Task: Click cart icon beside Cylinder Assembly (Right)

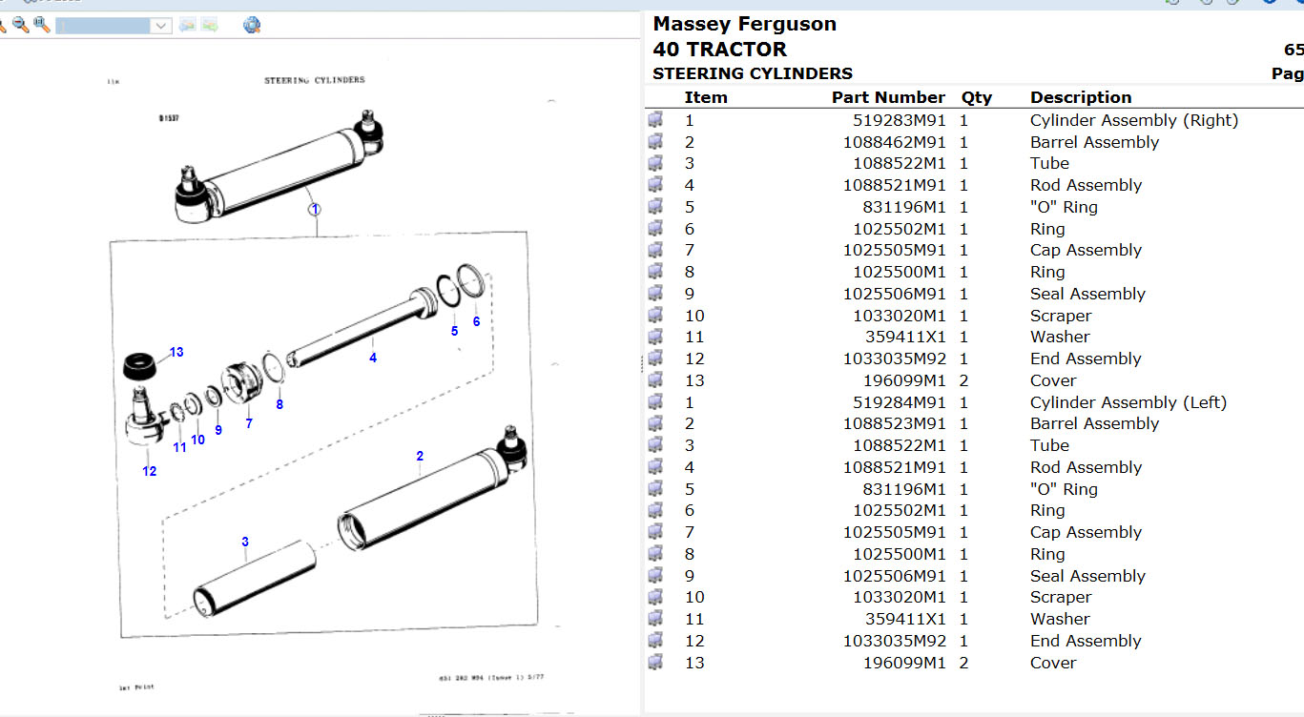Action: pyautogui.click(x=655, y=120)
